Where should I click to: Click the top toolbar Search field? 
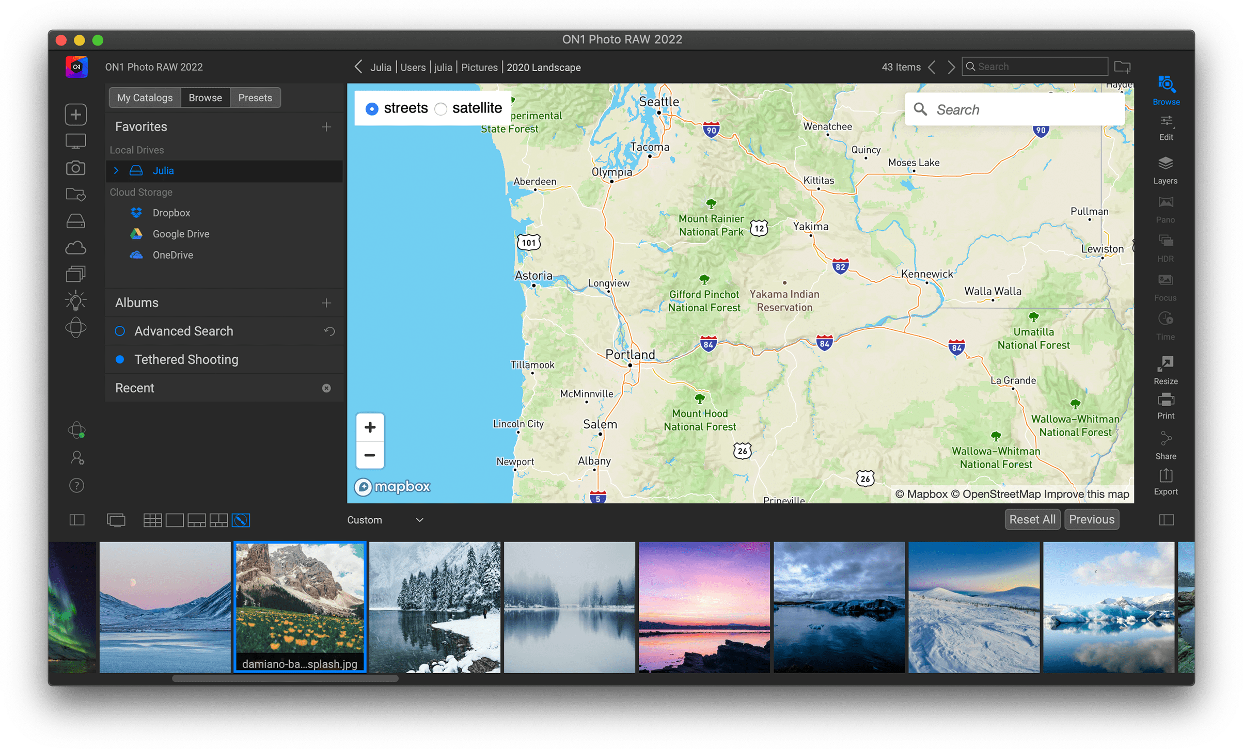tap(1034, 67)
